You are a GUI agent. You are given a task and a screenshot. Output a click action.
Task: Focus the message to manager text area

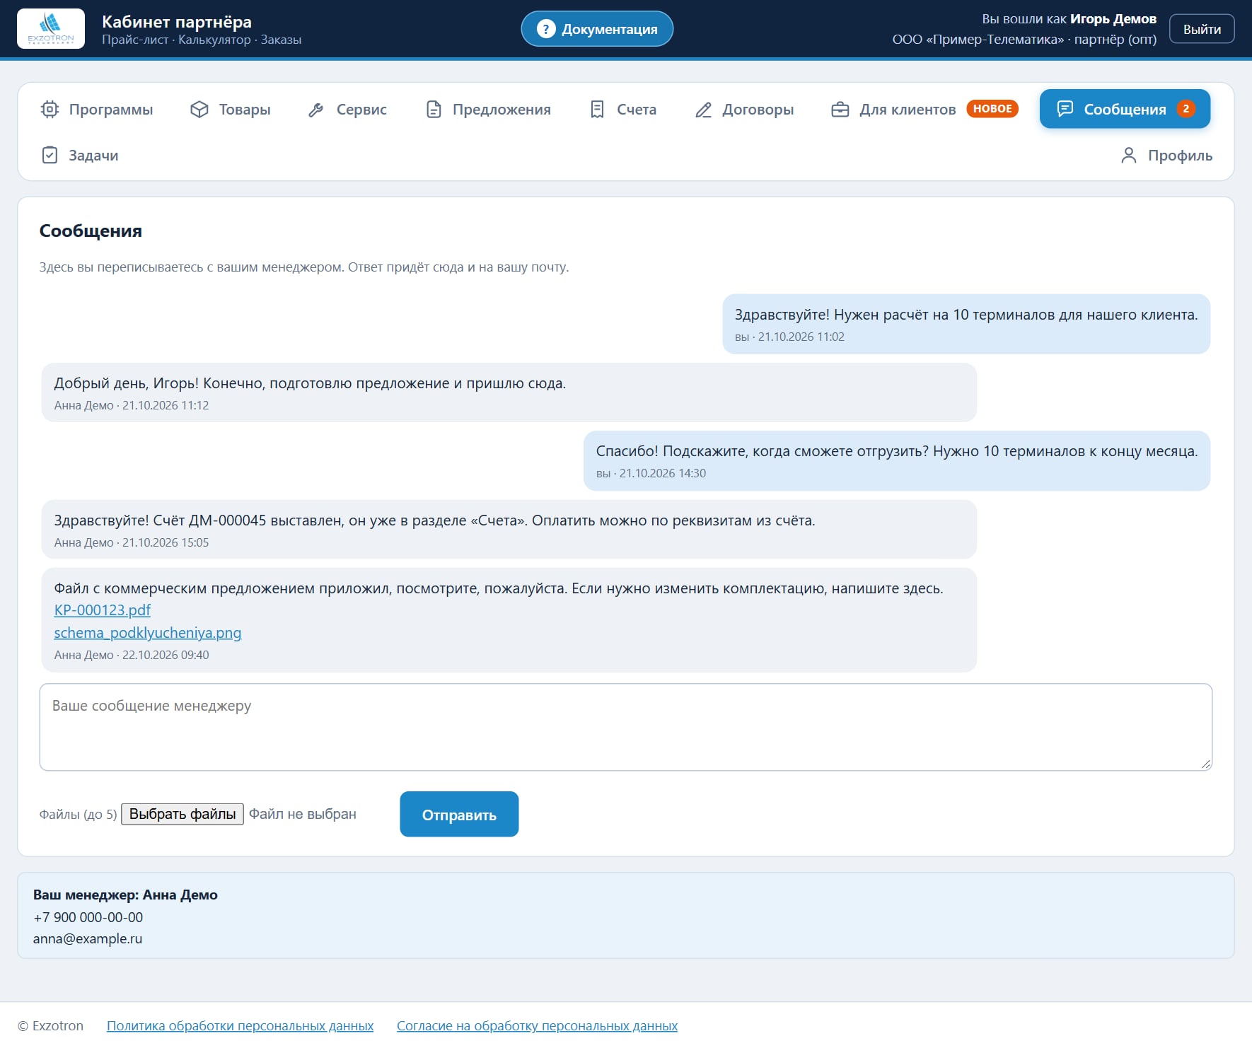626,727
